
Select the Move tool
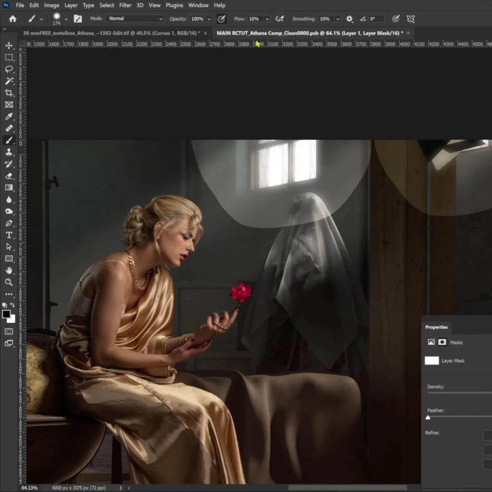click(x=8, y=46)
